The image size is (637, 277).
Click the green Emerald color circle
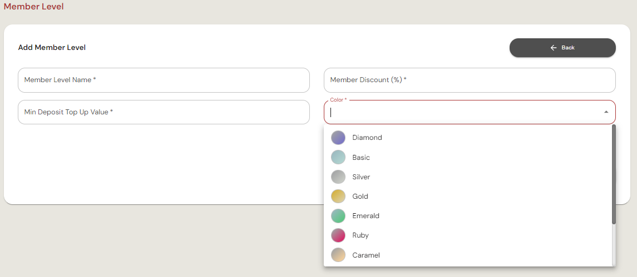click(338, 216)
